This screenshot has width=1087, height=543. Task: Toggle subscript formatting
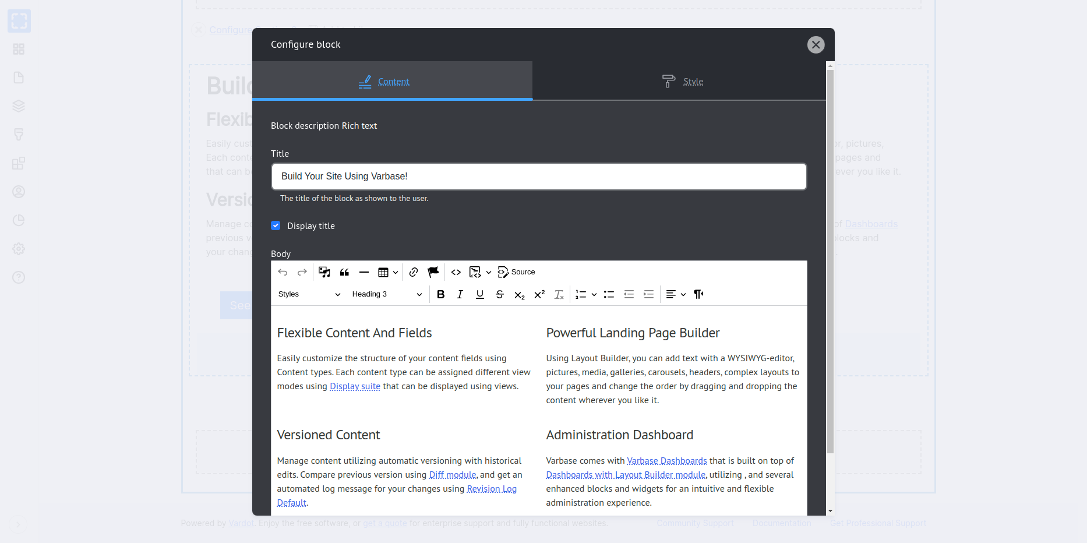(x=520, y=294)
